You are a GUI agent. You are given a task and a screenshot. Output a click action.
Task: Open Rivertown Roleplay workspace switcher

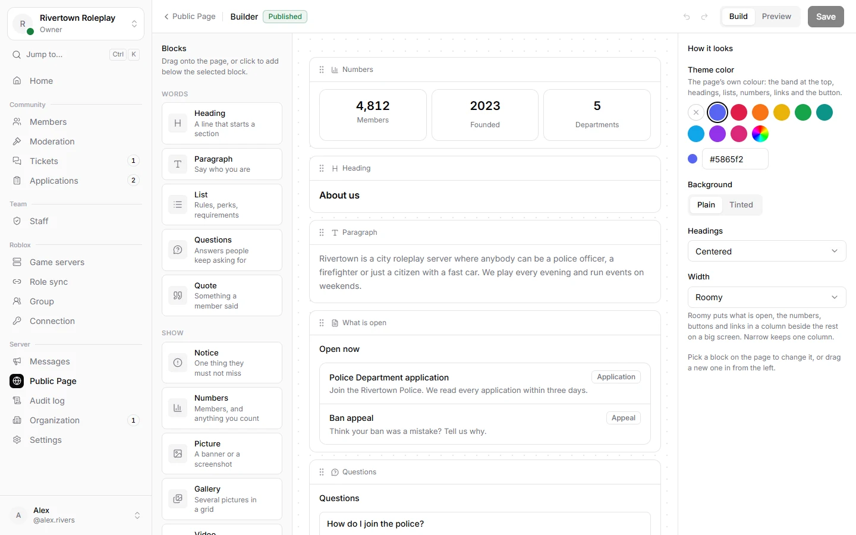[x=76, y=24]
